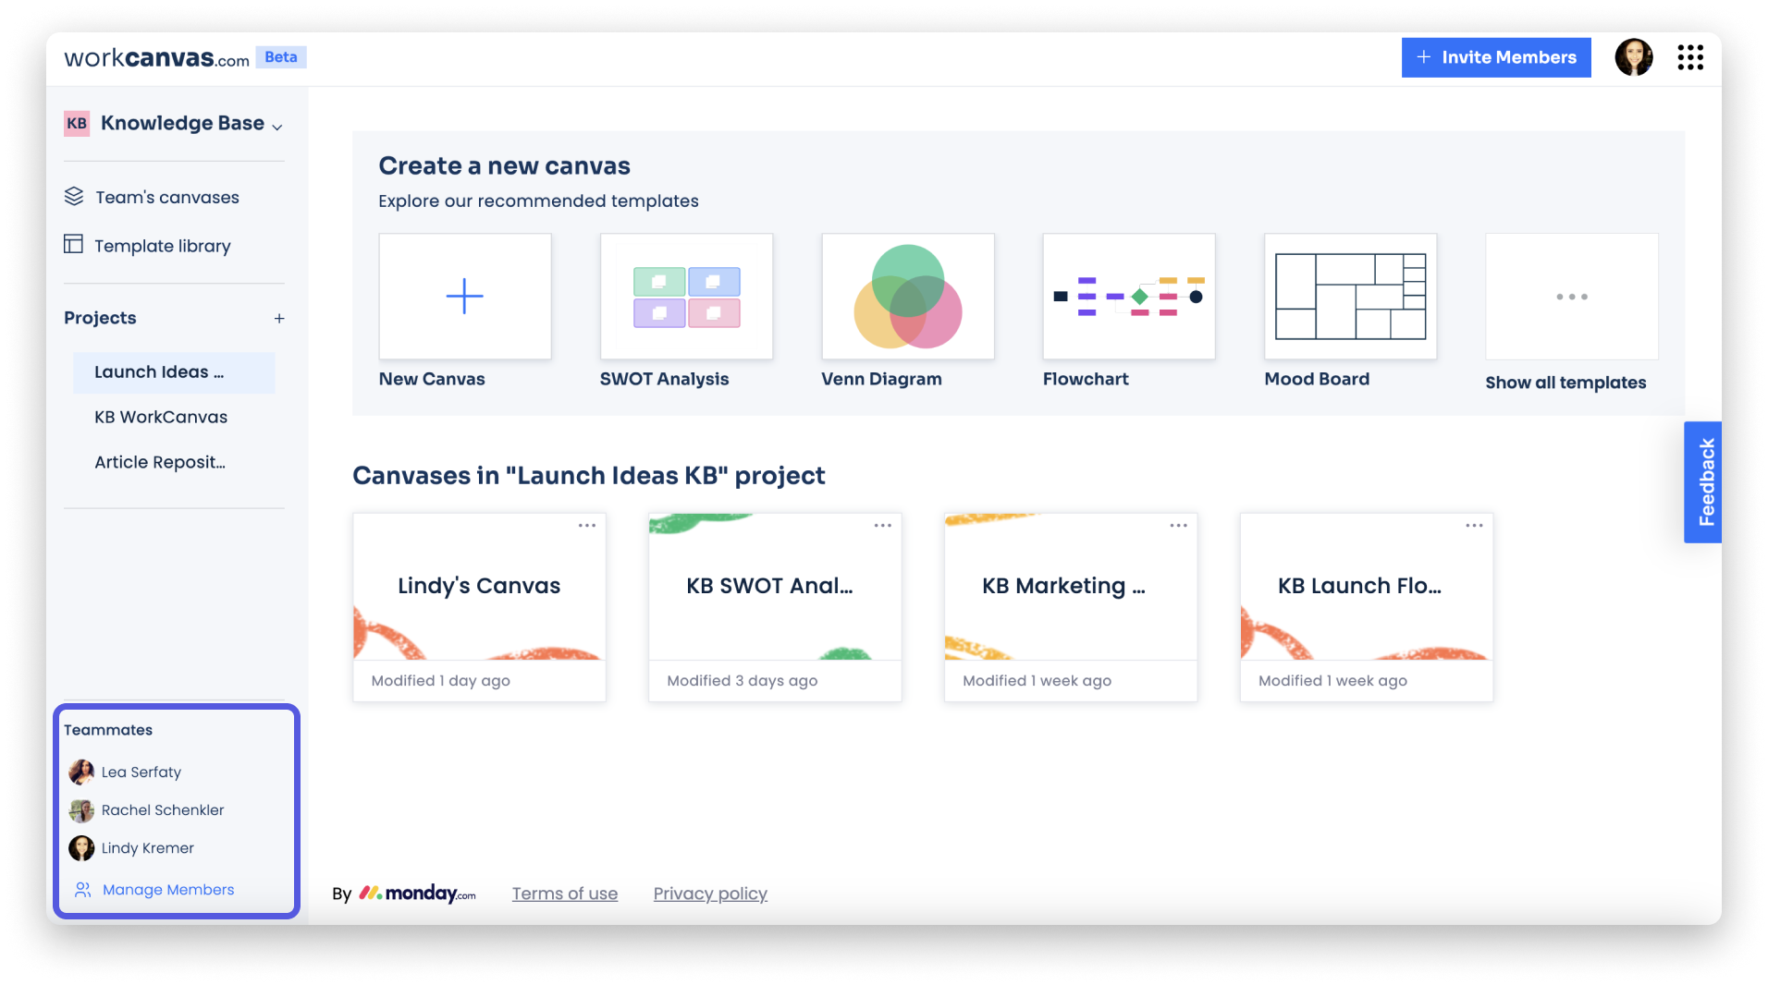
Task: Click the monday.com logo at the bottom
Action: click(417, 893)
